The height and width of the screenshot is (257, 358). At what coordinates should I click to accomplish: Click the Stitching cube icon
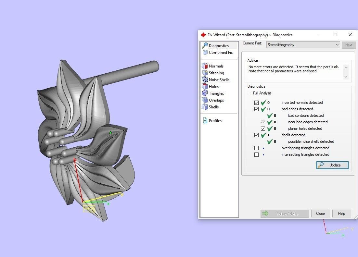pos(205,73)
